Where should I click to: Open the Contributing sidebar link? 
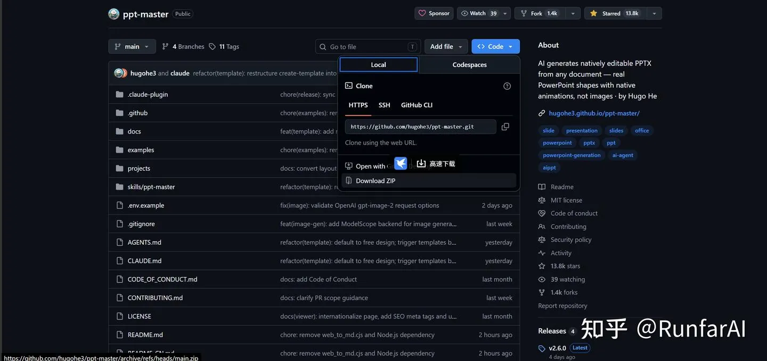point(568,227)
